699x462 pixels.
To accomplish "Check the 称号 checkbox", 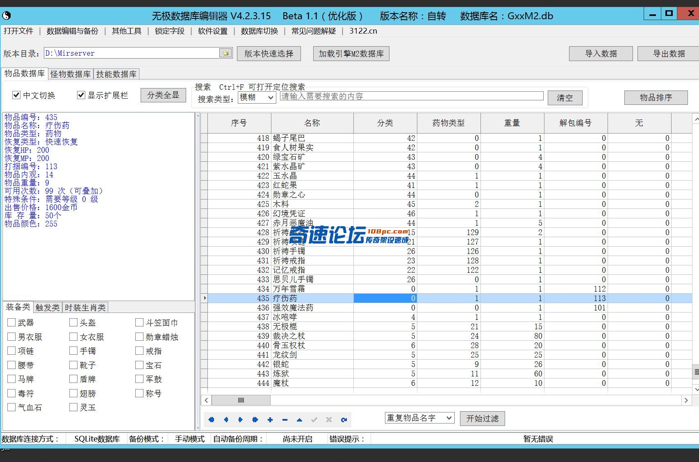I will [139, 393].
